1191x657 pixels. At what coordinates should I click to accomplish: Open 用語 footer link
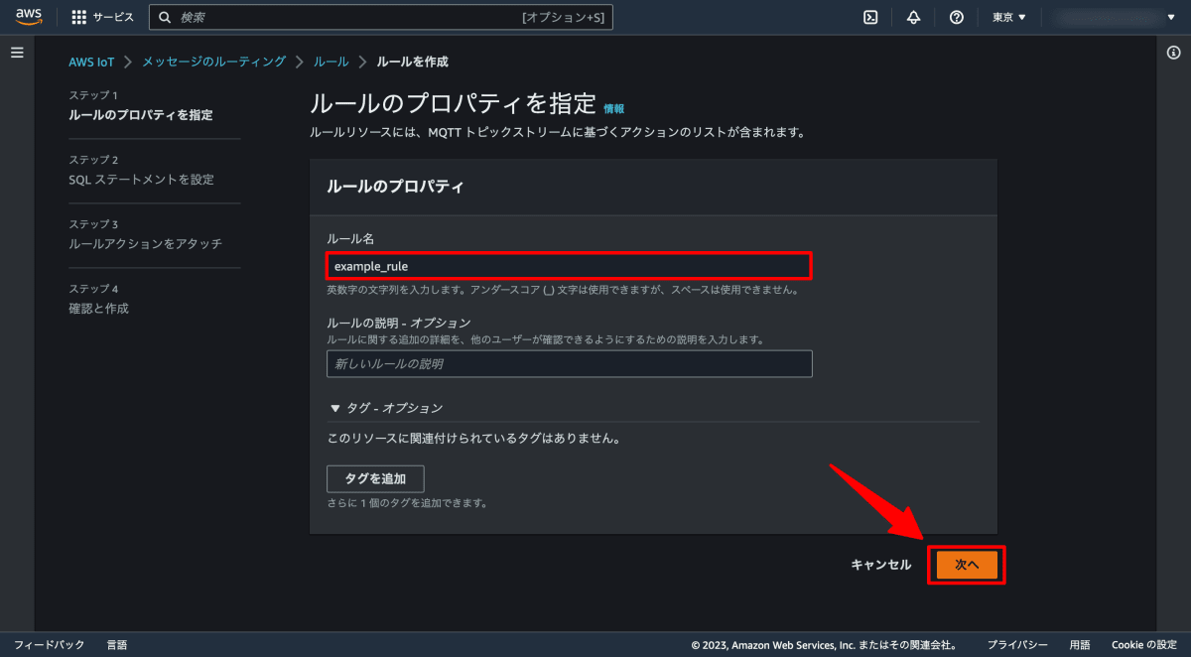point(1080,645)
